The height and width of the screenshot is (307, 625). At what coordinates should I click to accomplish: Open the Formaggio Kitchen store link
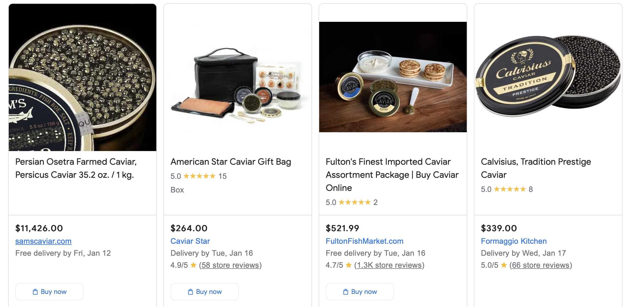pos(514,241)
